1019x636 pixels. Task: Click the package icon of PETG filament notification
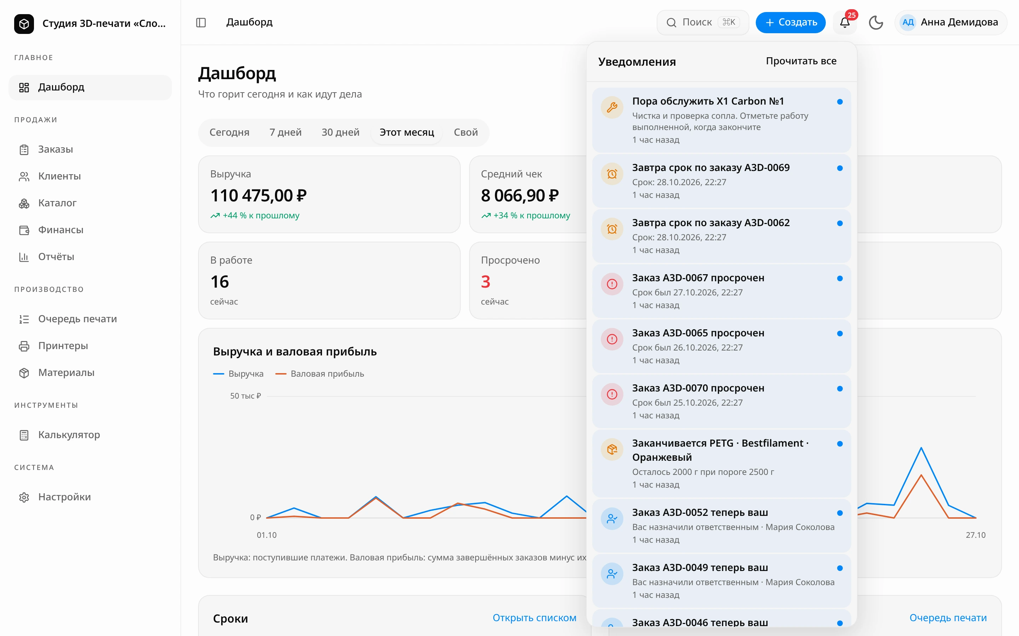[612, 450]
